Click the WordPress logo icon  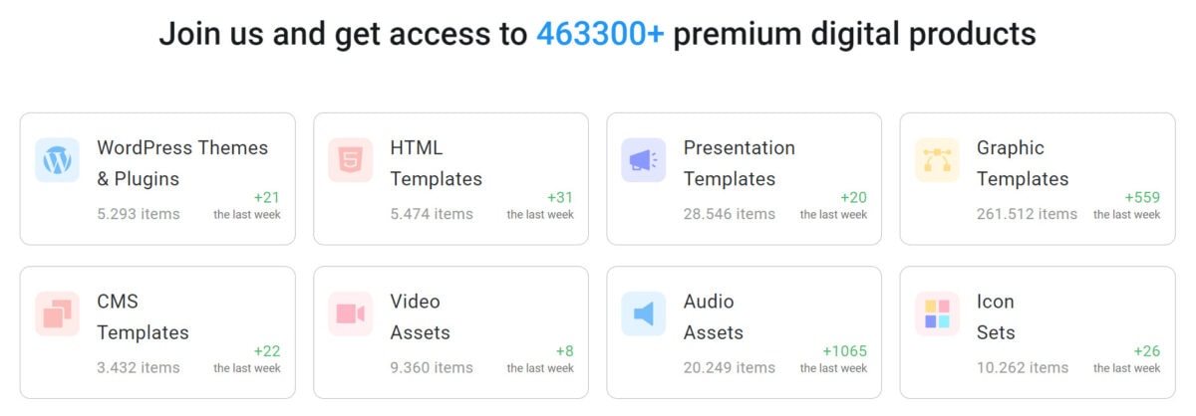[57, 160]
